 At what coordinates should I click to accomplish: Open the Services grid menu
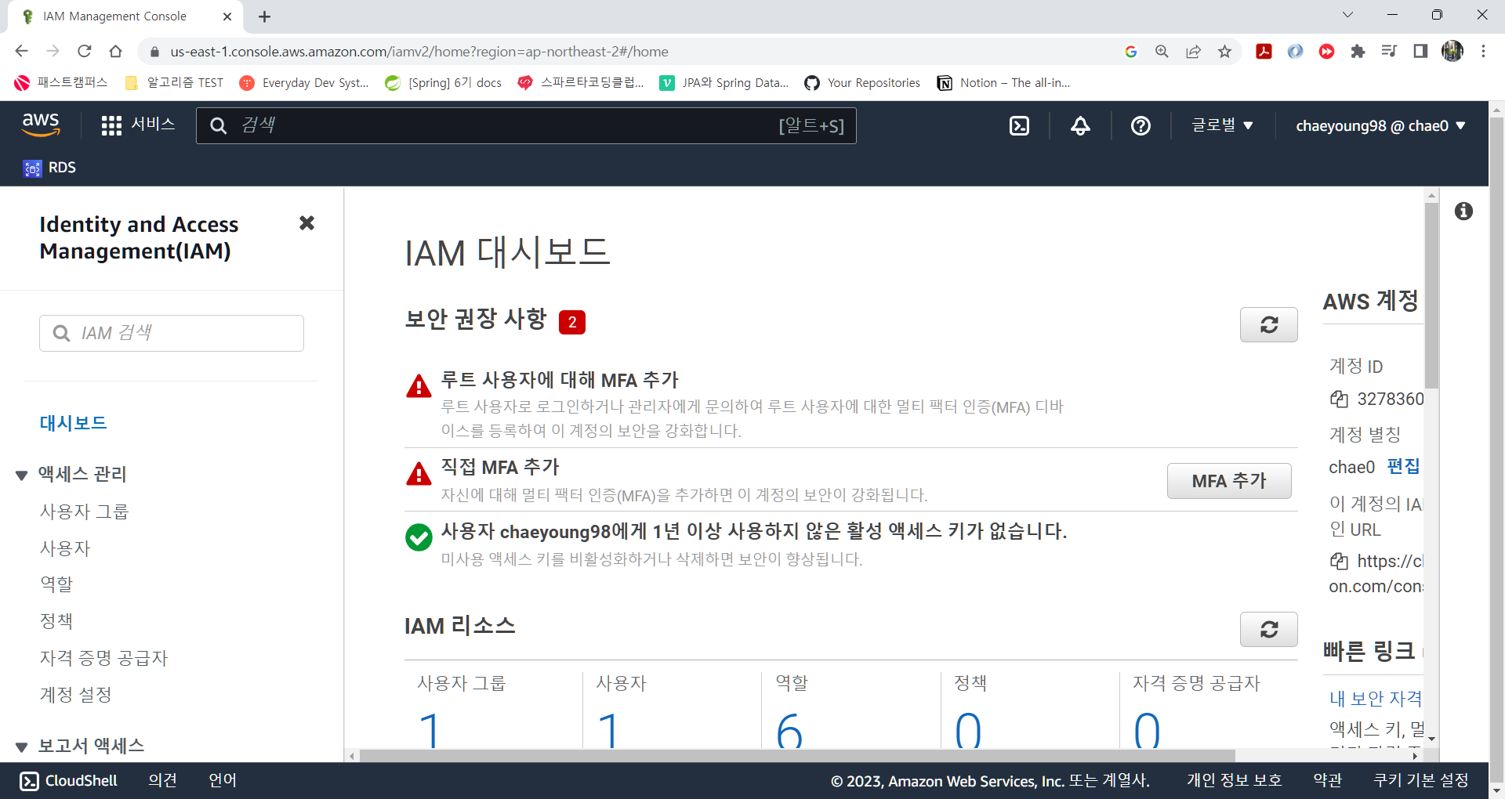138,125
